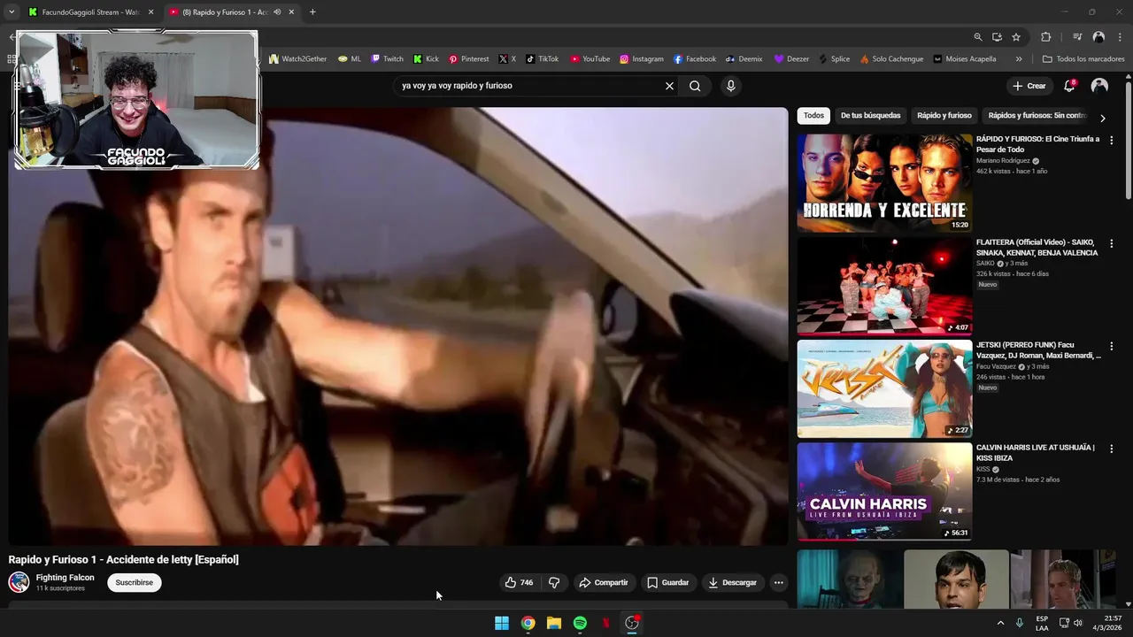Open the Pinterest bookmark

(469, 59)
